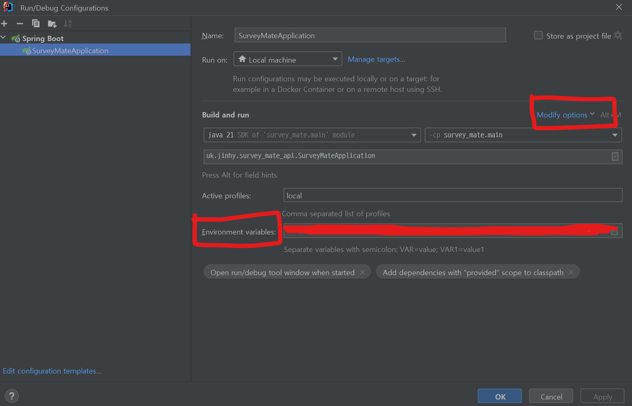632x406 pixels.
Task: Remove the Open run/debug tool window option
Action: coord(362,272)
